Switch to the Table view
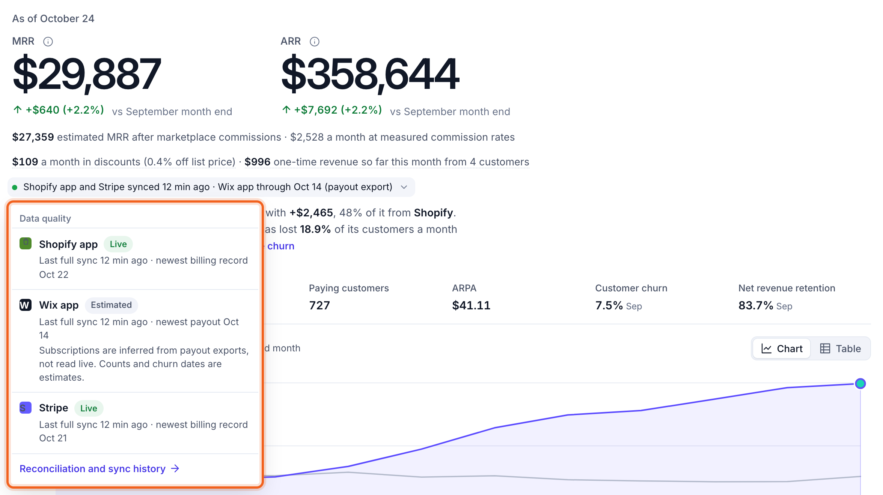Image resolution: width=883 pixels, height=495 pixels. pos(840,349)
